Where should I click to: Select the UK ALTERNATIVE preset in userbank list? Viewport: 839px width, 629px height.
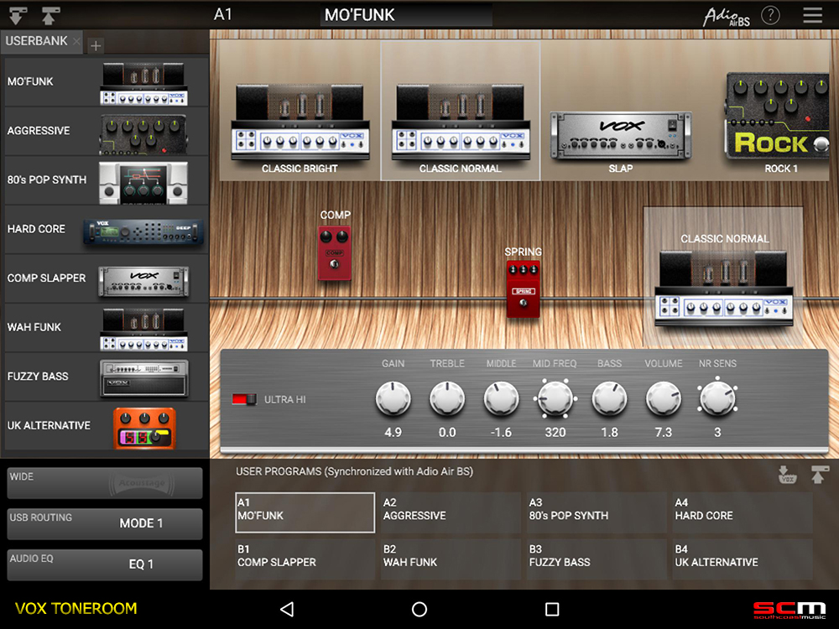click(x=106, y=426)
